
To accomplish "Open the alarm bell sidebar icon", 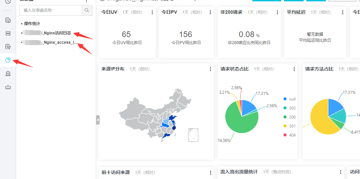I will (x=8, y=73).
